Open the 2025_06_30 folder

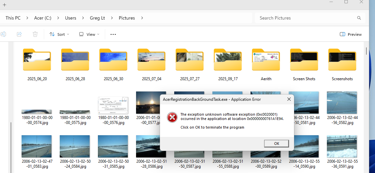113,60
